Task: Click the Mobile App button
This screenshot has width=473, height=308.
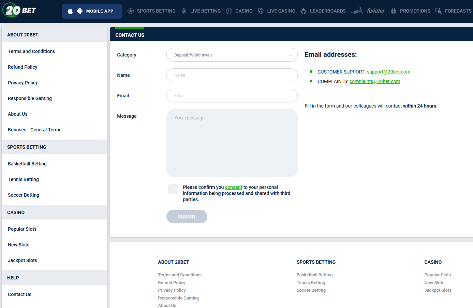Action: point(92,11)
